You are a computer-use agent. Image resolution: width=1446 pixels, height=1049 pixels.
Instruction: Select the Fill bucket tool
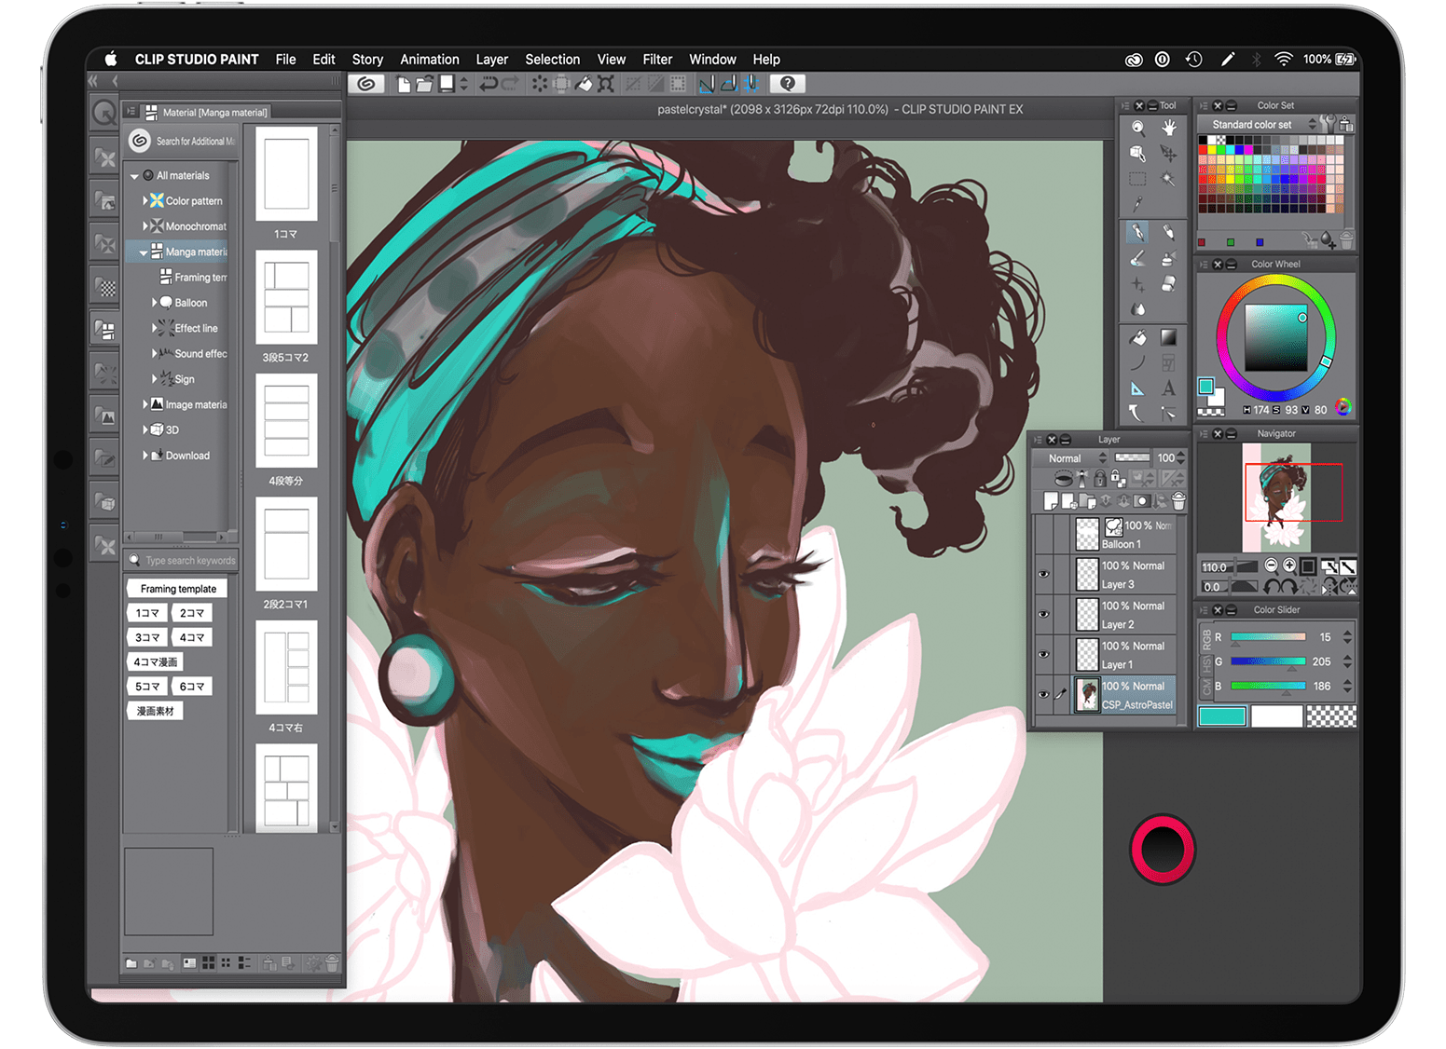(1137, 337)
